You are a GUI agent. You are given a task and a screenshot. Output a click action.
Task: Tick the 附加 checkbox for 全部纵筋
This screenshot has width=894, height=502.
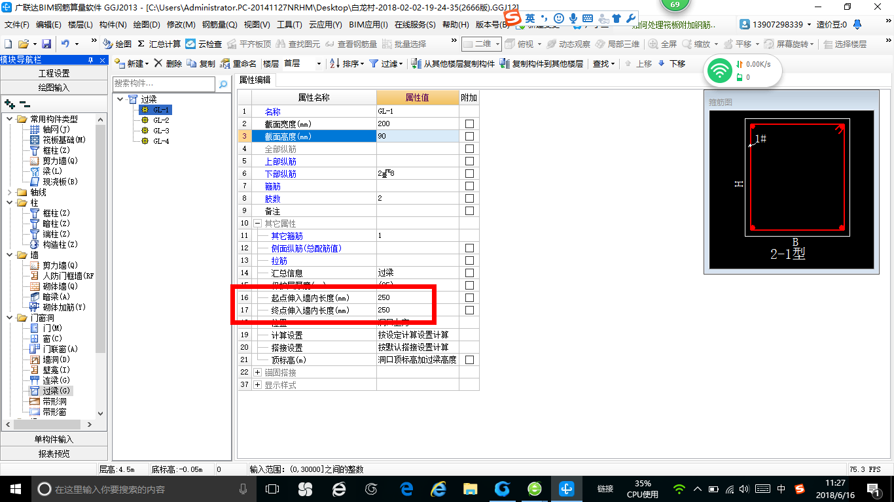pos(469,148)
